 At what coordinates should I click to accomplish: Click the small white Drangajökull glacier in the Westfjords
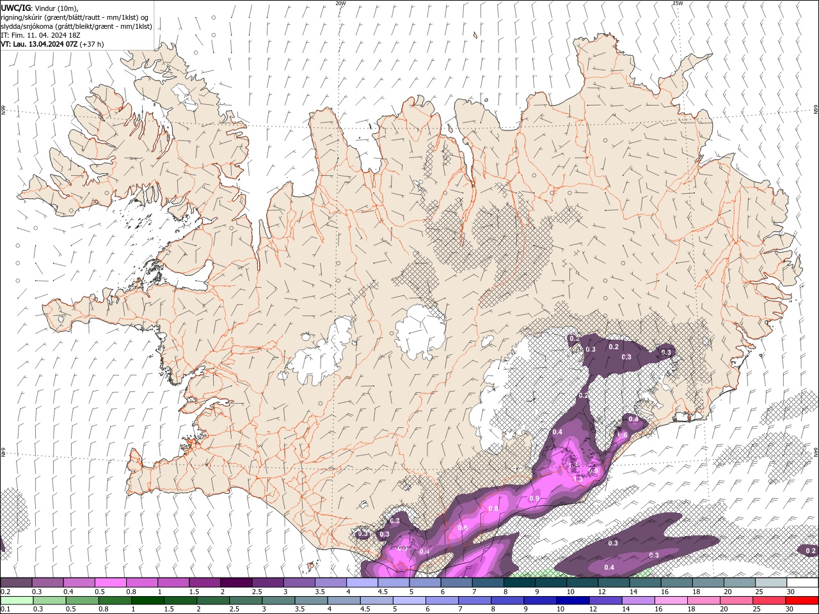[x=186, y=96]
